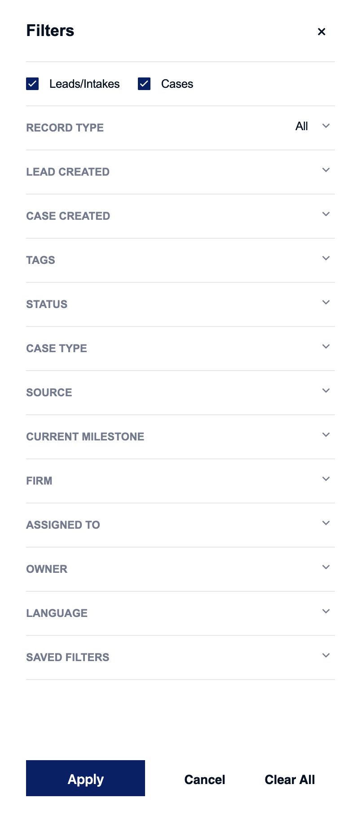The image size is (344, 816).
Task: Open the Saved Filters section
Action: point(181,657)
